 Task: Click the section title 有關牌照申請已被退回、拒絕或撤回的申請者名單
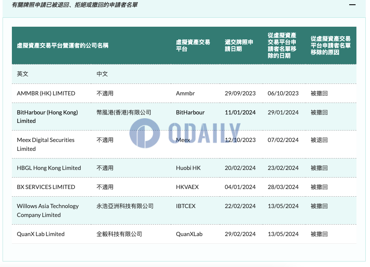tap(75, 5)
